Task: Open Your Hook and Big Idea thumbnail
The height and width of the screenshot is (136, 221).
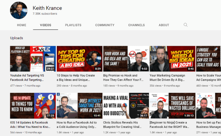Action: coord(126,58)
